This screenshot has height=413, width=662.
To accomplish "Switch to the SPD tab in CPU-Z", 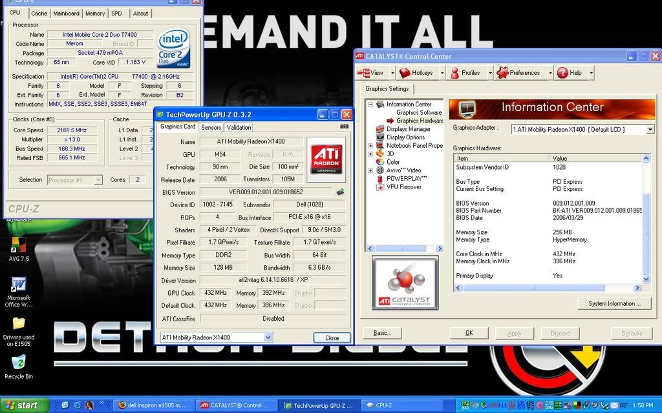I will (x=116, y=14).
